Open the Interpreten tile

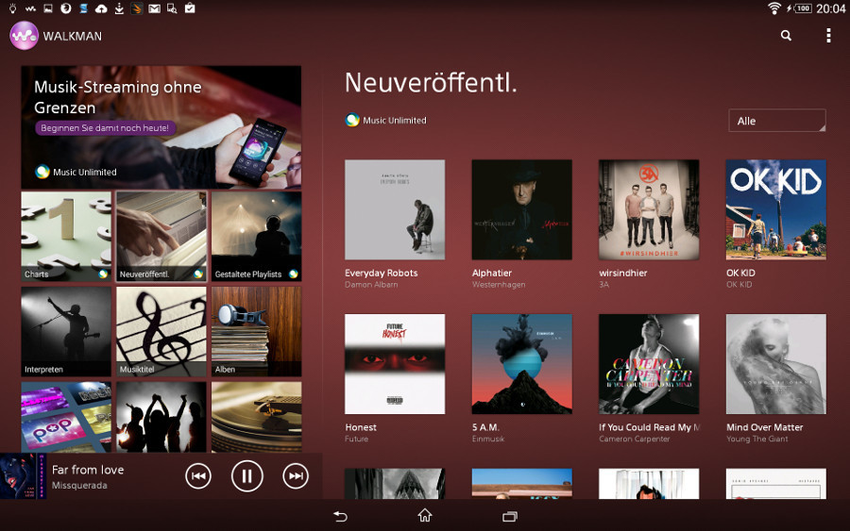66,331
